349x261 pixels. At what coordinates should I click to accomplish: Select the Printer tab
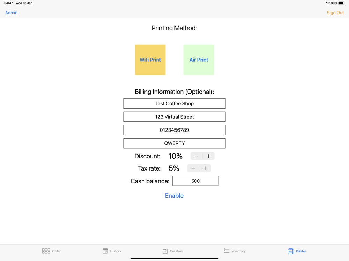(x=297, y=251)
